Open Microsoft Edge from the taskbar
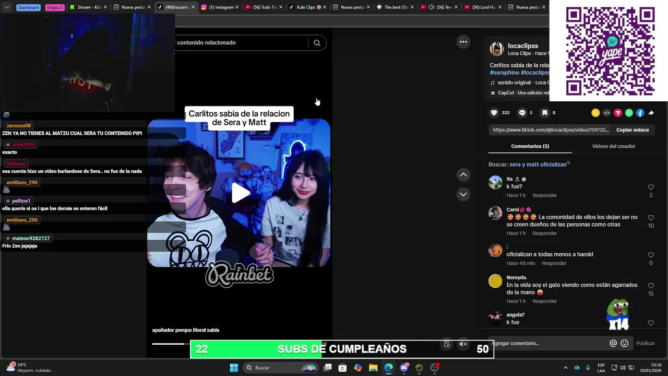 tap(388, 368)
